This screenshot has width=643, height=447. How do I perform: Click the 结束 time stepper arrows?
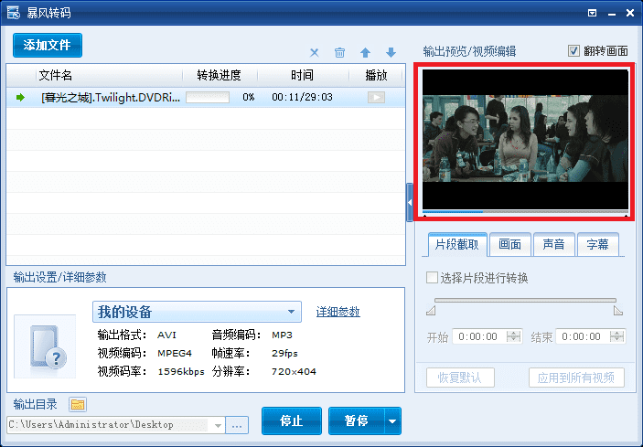[x=616, y=336]
